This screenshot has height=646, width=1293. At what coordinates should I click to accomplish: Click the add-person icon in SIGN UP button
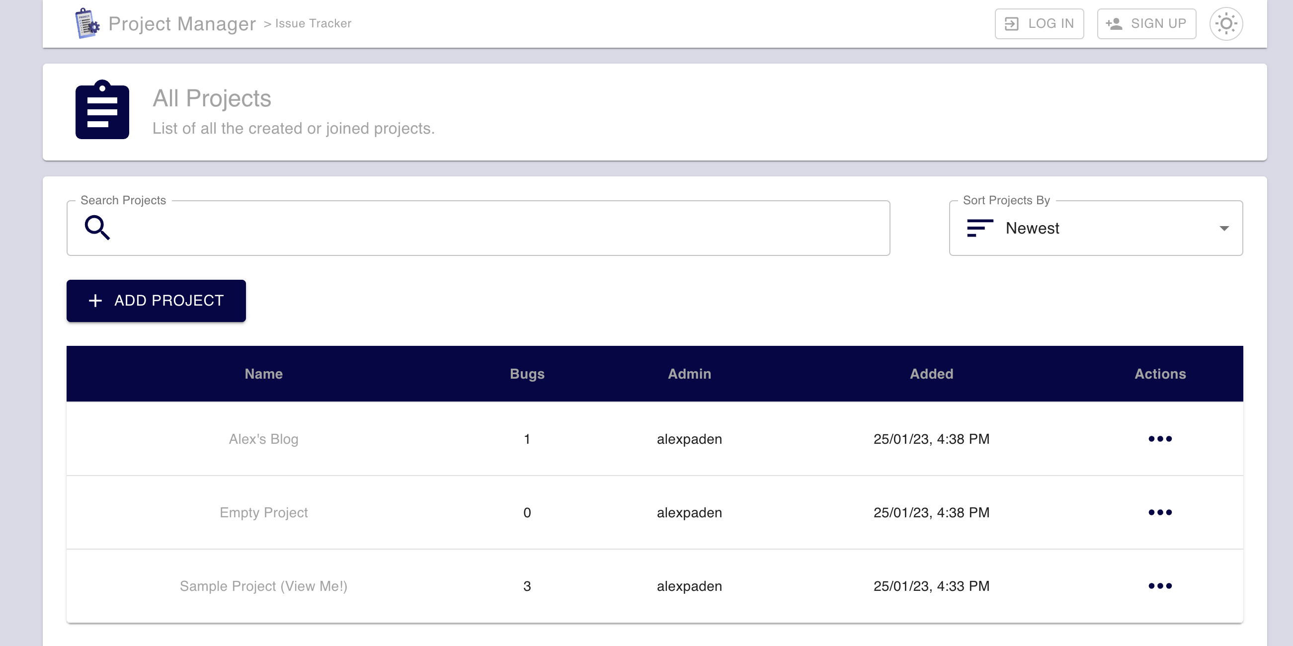point(1114,23)
